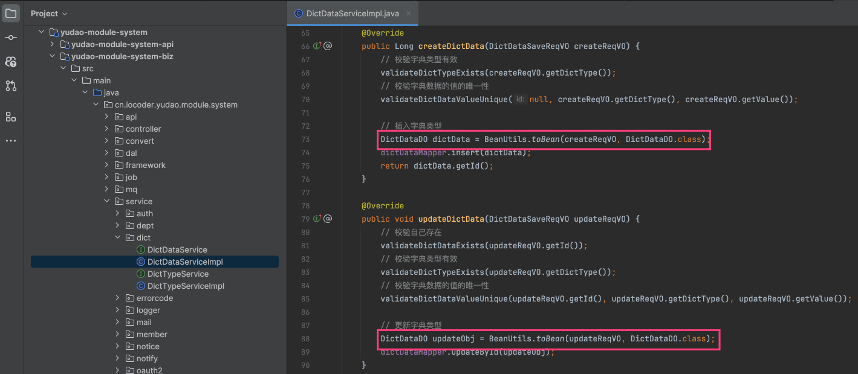Expand the yudao-module-system-api module
Screen dimensions: 858x374
point(52,44)
